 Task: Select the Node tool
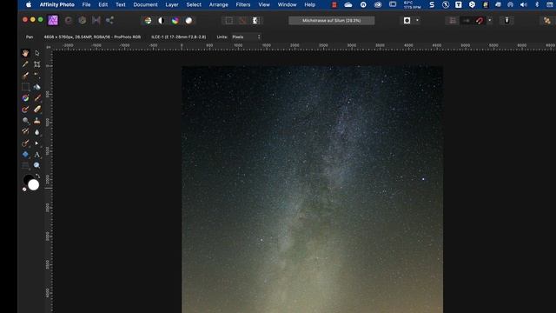pyautogui.click(x=36, y=143)
